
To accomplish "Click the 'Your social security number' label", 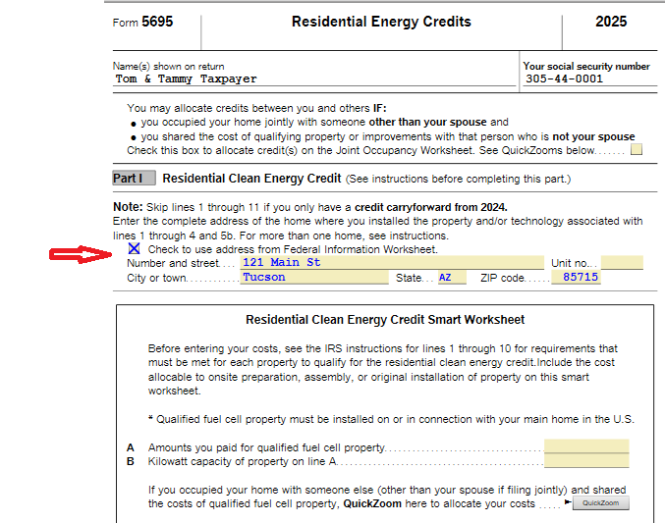I will coord(586,66).
